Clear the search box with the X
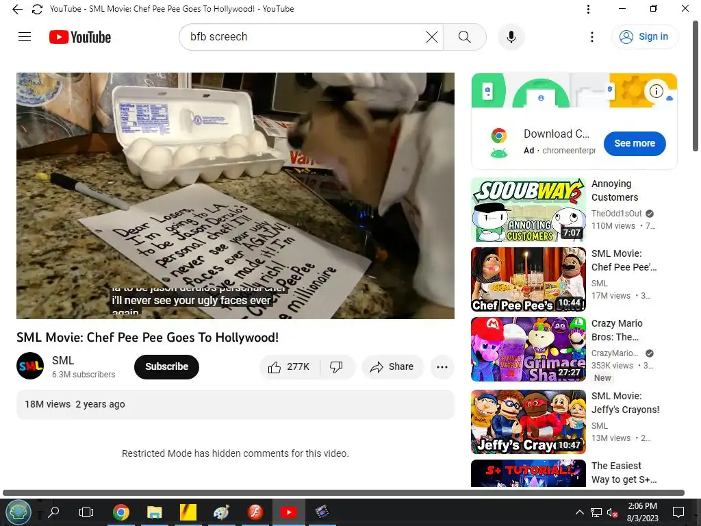 432,37
